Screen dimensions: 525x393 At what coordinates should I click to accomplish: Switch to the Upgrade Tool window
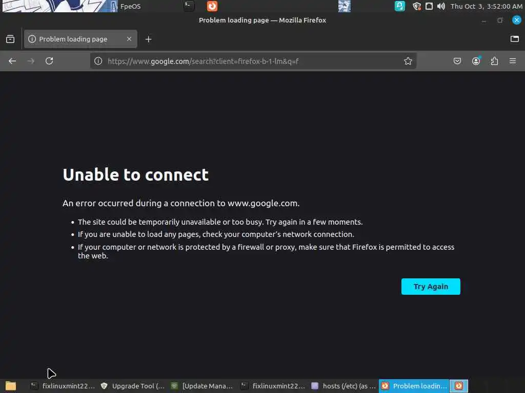point(133,386)
